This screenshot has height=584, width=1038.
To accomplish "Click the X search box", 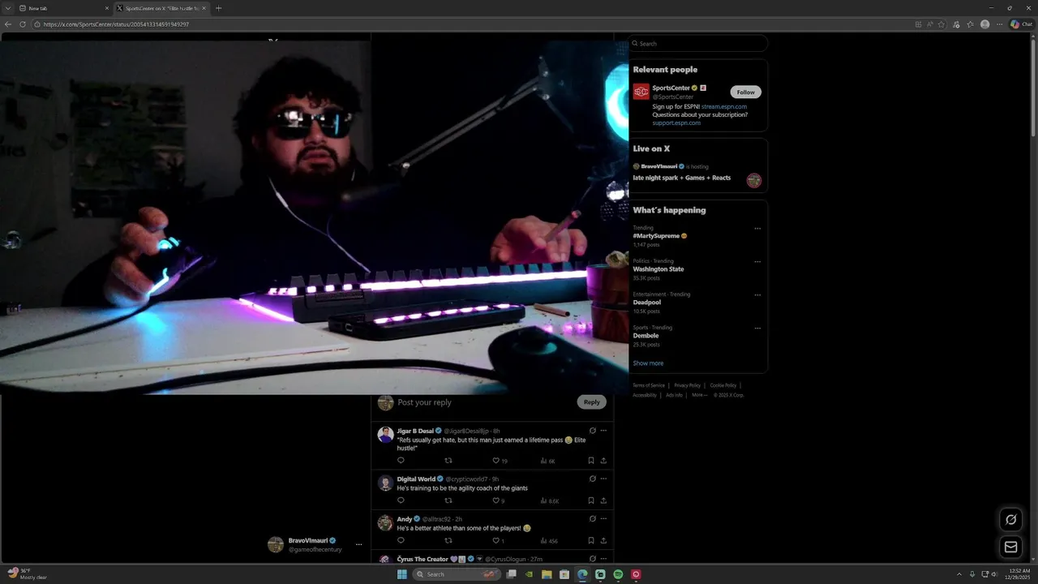I will pyautogui.click(x=698, y=43).
